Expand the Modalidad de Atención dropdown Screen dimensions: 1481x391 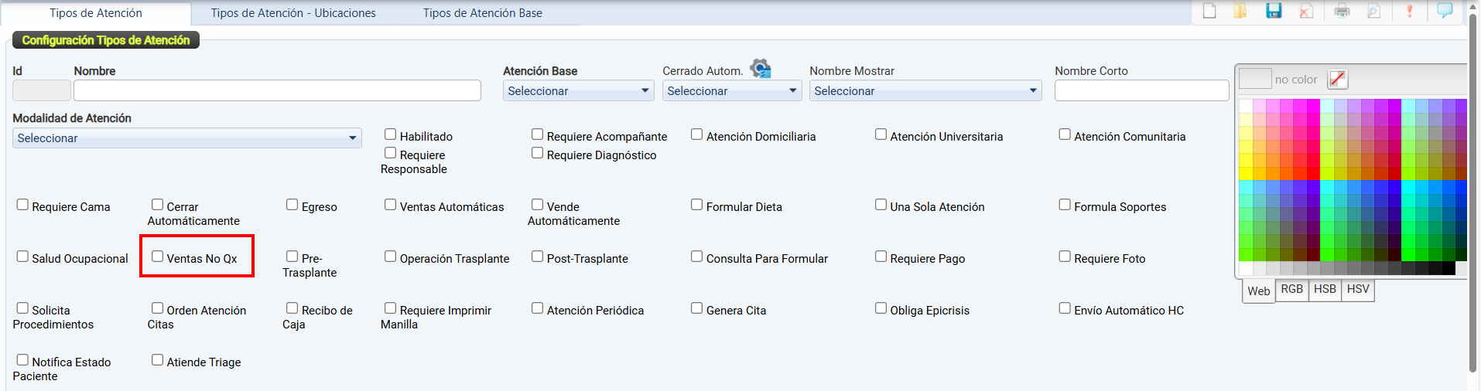(x=187, y=138)
